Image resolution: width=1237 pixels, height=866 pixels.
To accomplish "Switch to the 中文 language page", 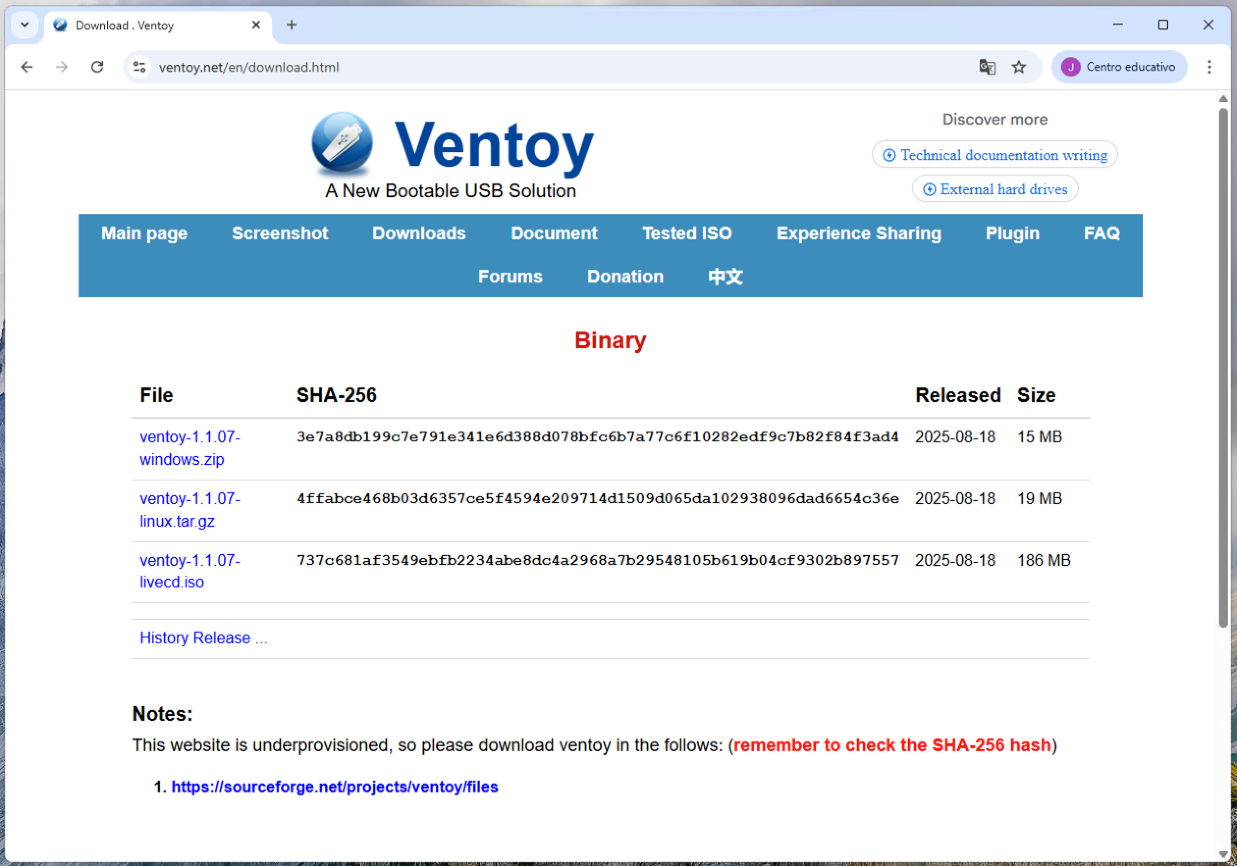I will point(725,276).
